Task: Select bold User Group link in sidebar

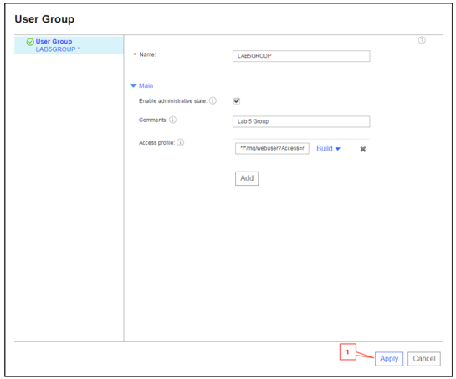Action: pos(54,41)
